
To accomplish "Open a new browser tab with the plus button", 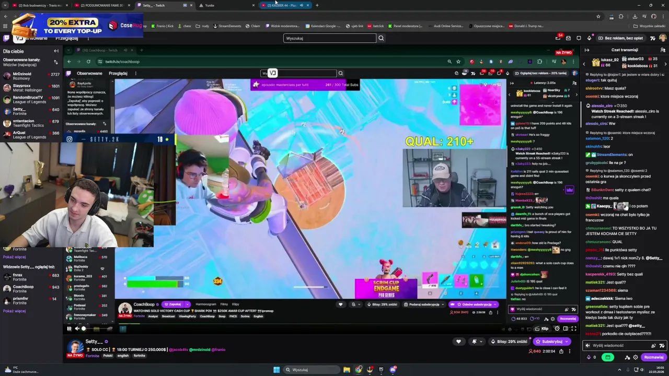I will tap(317, 5).
